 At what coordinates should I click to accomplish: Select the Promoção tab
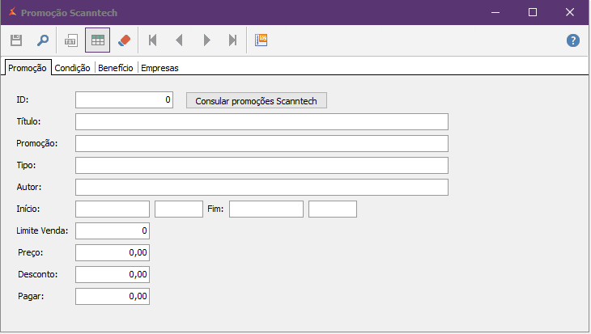pyautogui.click(x=28, y=68)
